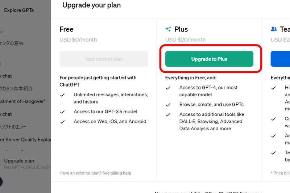Click checkmark beside "Access on Web, iOS, and Android"
Screen dimensions: 290x193
click(x=63, y=122)
